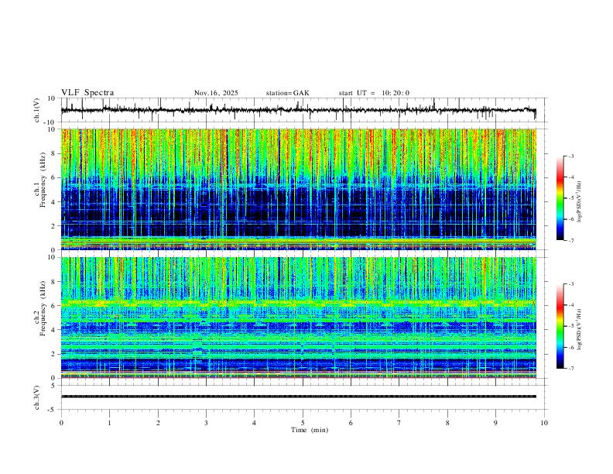Click the ch.1 'log(PSD)(V²/Hz)' colorbar label
Viewport: 613px width, 474px height.
(x=579, y=202)
